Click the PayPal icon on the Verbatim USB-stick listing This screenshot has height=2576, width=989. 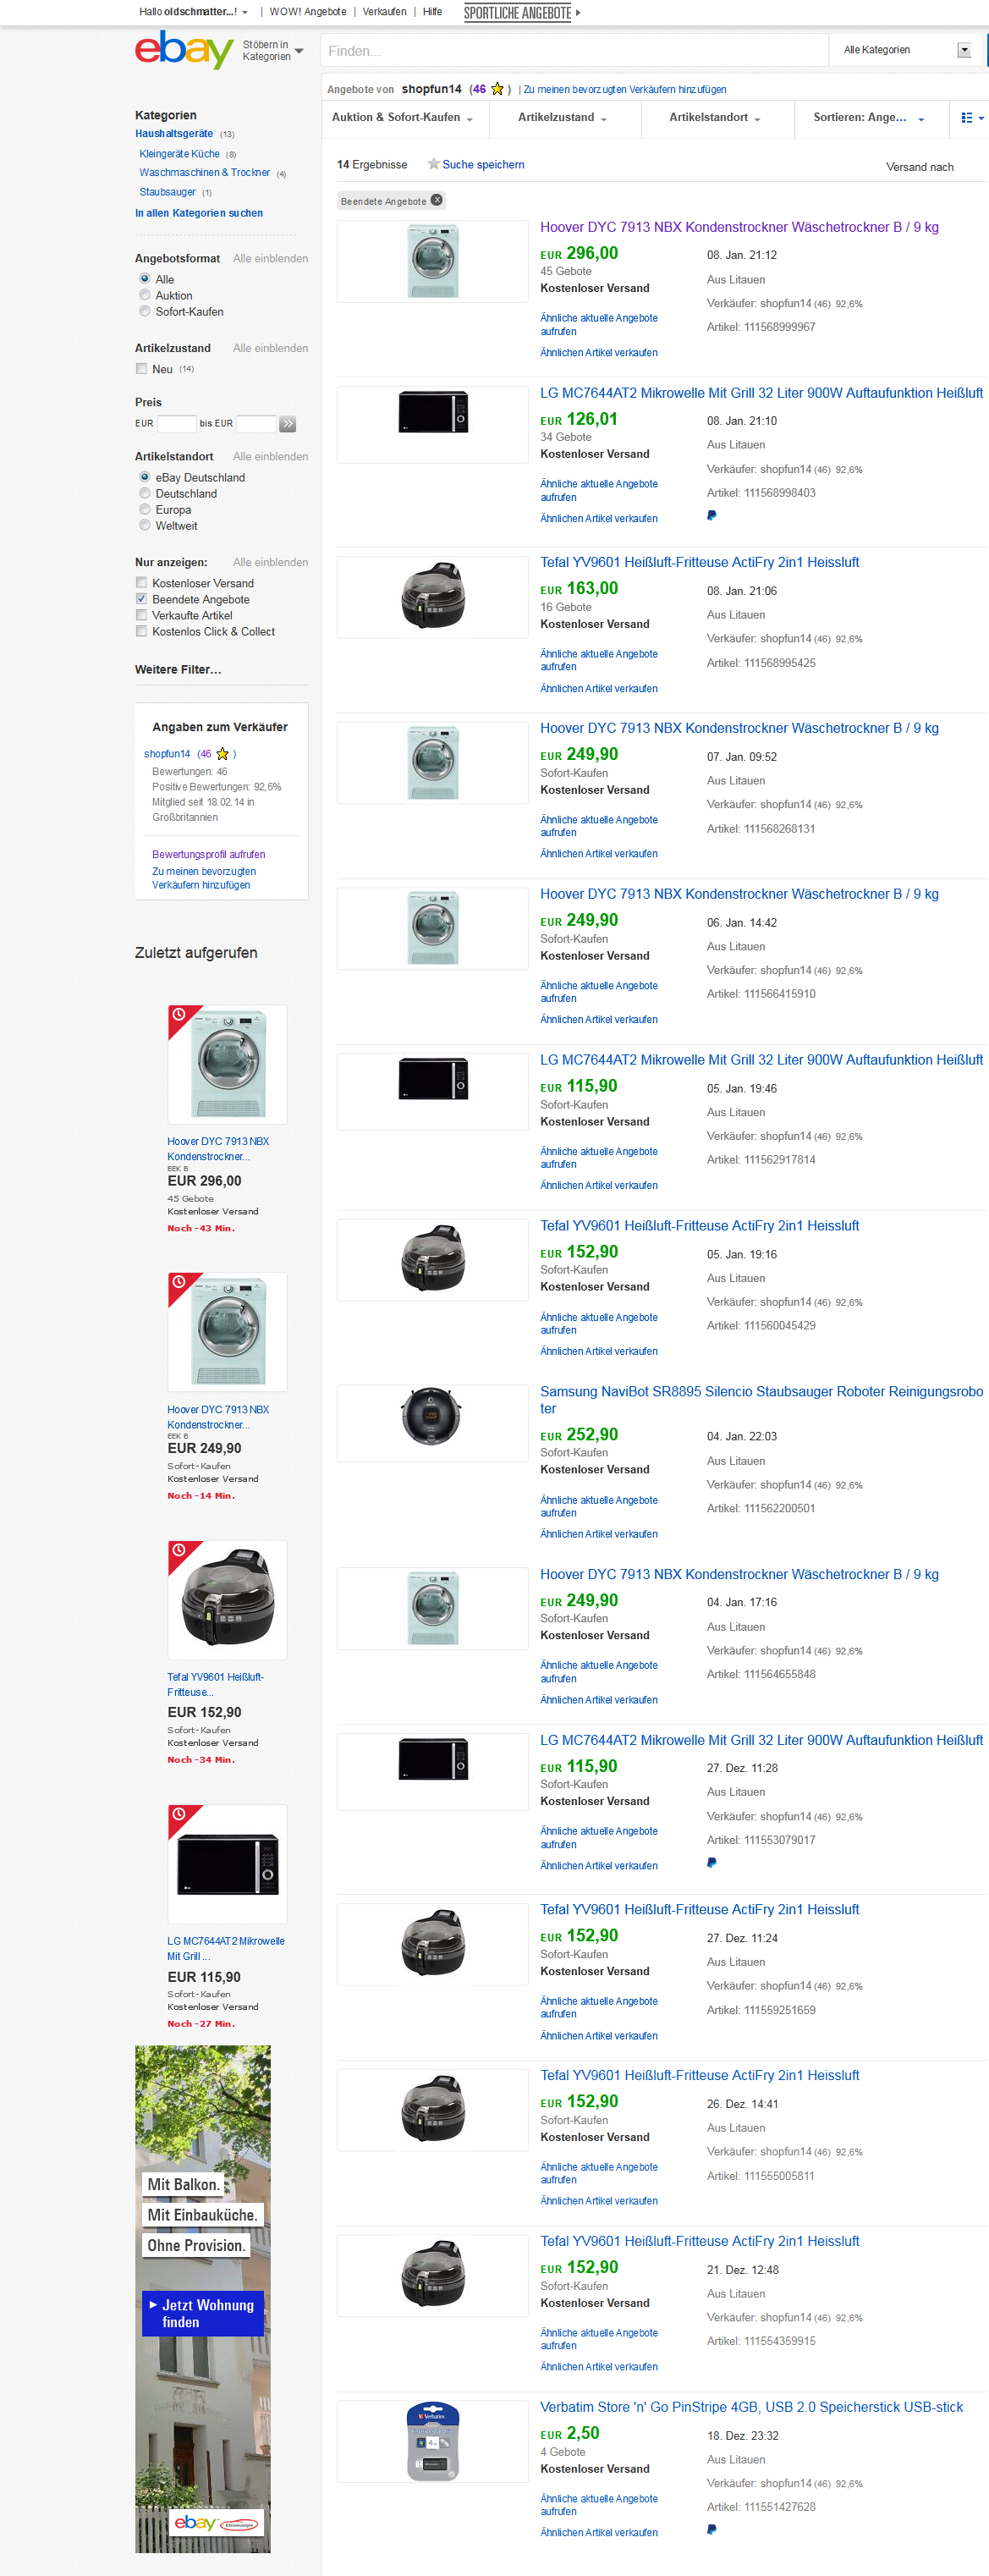712,2529
